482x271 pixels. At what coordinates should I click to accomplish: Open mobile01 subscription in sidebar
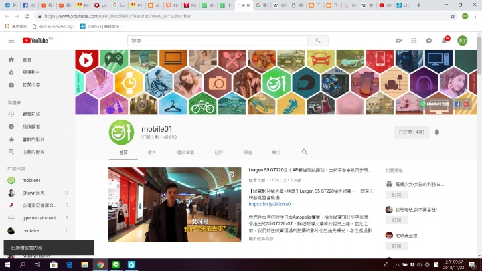(x=37, y=181)
